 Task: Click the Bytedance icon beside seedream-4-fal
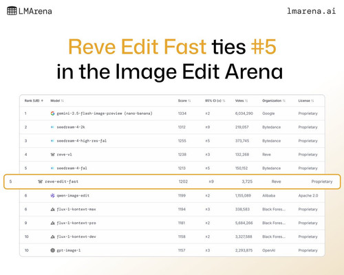(52, 168)
